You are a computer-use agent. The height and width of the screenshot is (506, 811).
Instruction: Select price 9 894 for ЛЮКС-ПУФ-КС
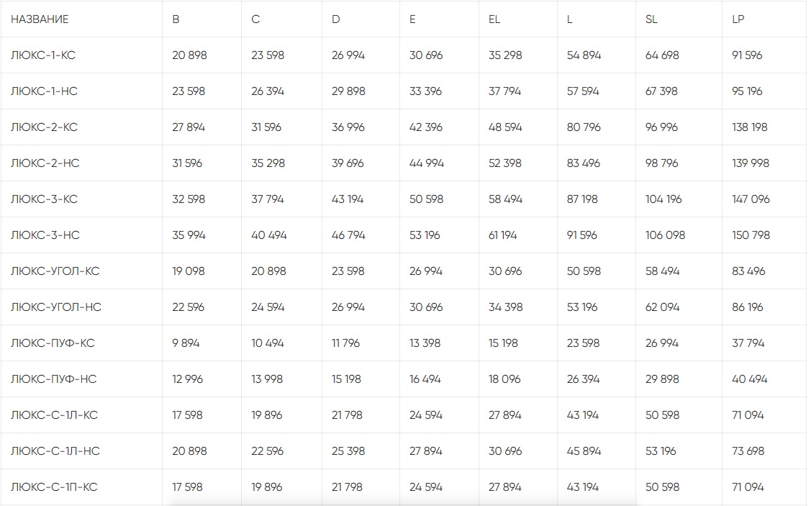point(186,343)
